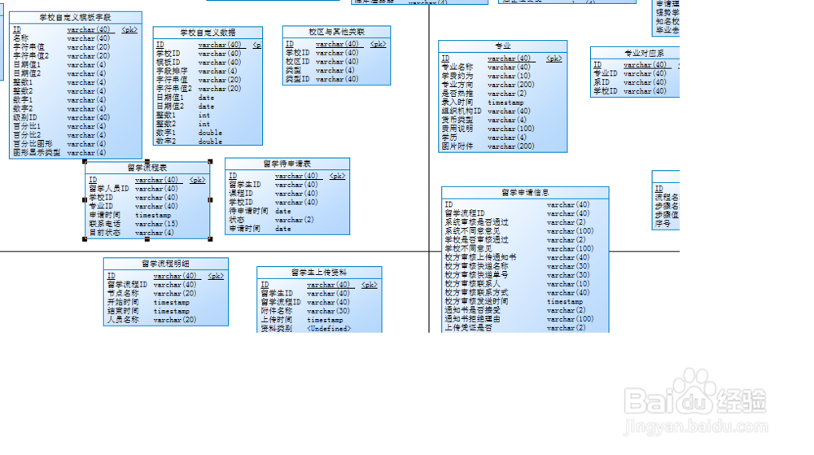Select the 学校自定义数据 table header
Viewport: 814px width, 455px height.
tap(208, 33)
